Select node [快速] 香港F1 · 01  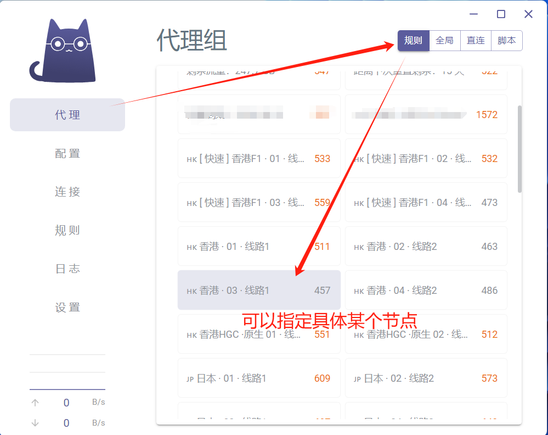click(x=259, y=159)
